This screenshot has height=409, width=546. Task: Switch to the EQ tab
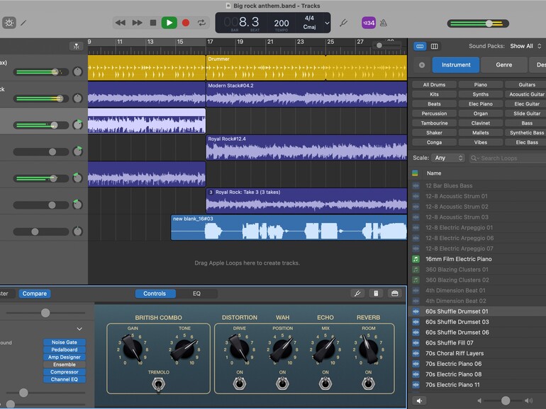(x=196, y=294)
